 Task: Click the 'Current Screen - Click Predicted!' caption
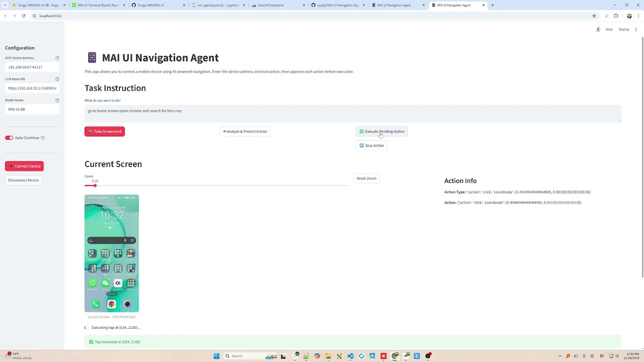[112, 317]
